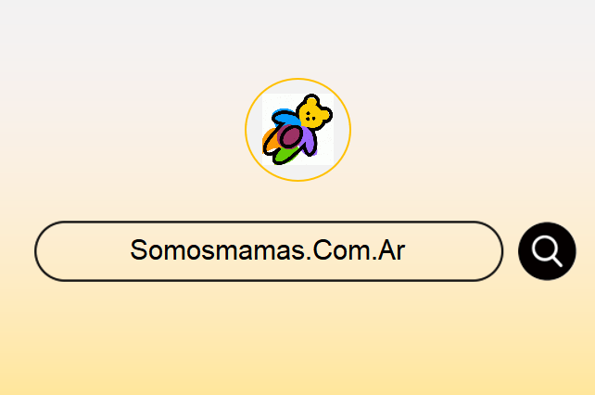Click the gray area inside logo circle
The image size is (595, 395).
coord(254,130)
